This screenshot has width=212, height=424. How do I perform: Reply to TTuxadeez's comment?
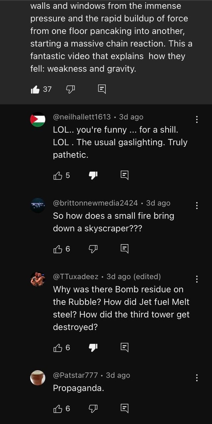pos(124,347)
